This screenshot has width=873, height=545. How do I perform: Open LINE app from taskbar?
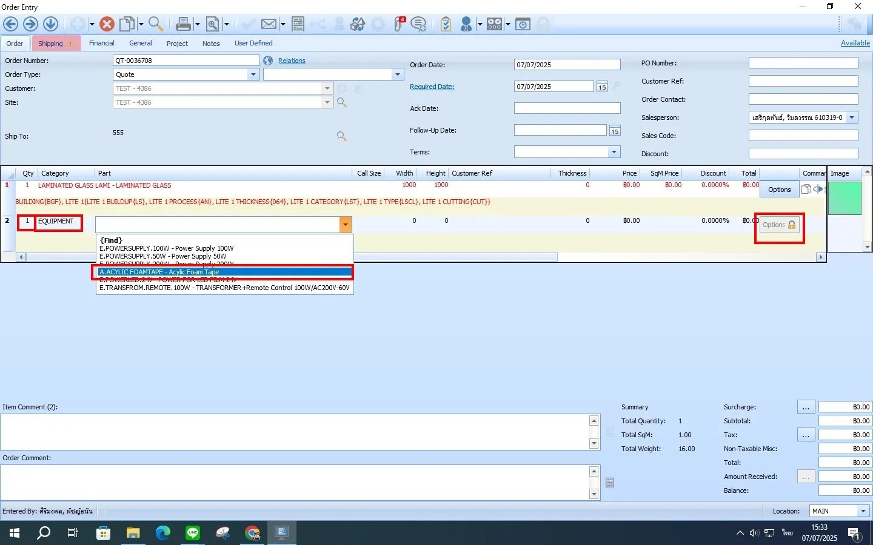pos(193,533)
